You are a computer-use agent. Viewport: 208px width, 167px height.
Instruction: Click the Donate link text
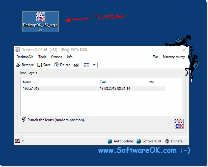[177, 141]
